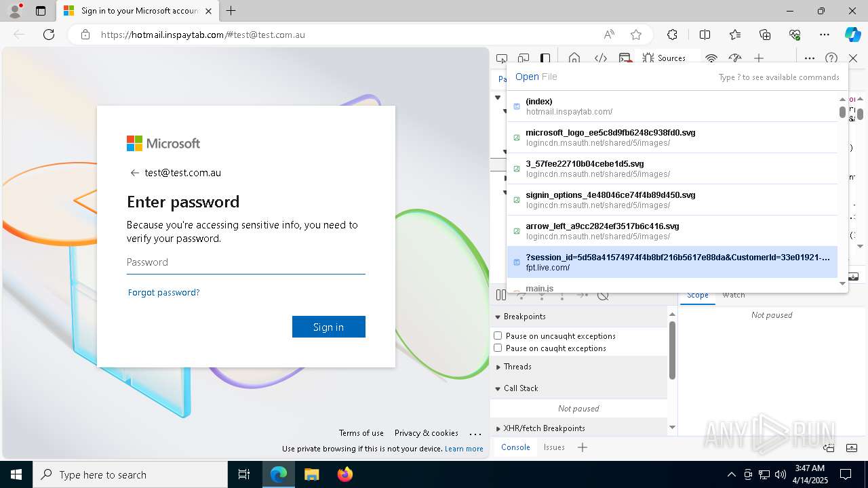Viewport: 868px width, 488px height.
Task: Switch to the Watch tab
Action: (x=734, y=296)
